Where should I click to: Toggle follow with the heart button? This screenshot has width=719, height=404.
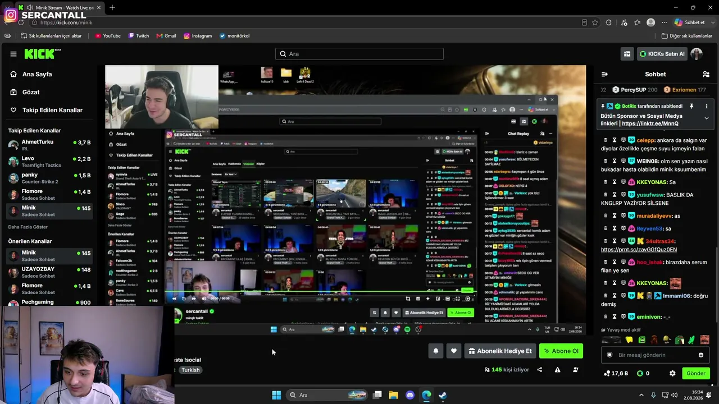coord(454,351)
